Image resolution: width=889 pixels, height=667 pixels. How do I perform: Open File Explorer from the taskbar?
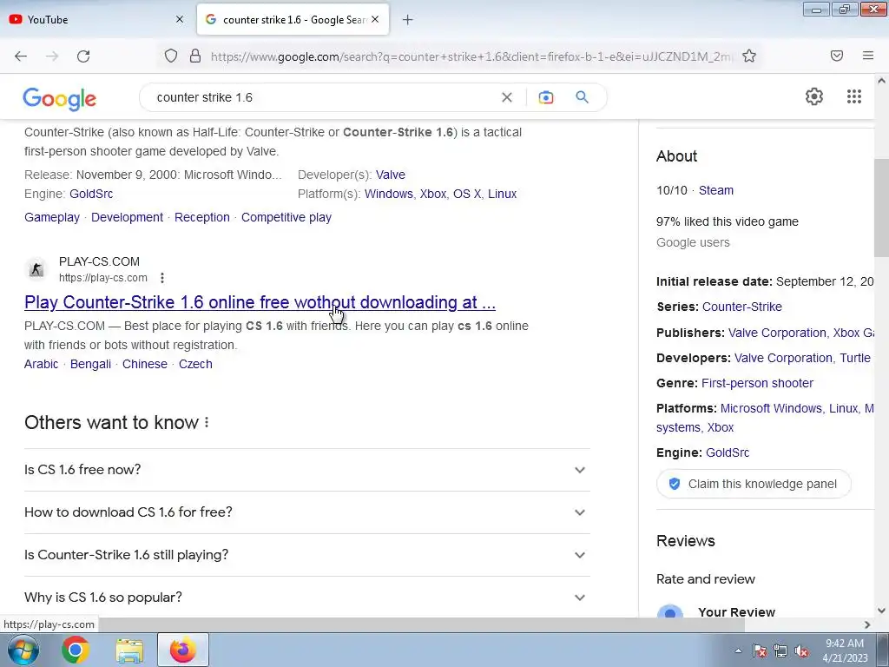coord(129,650)
